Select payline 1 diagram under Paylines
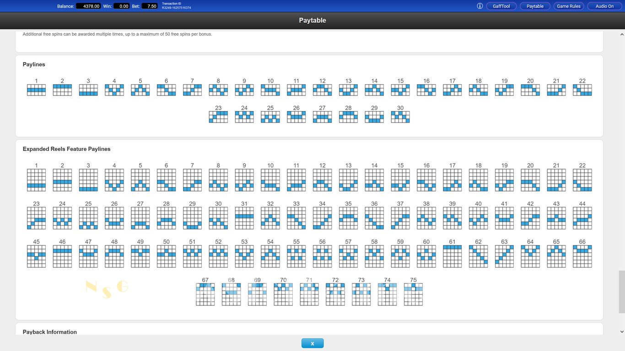 coord(36,90)
